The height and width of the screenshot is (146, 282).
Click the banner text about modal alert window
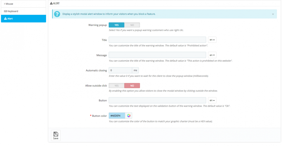point(109,14)
